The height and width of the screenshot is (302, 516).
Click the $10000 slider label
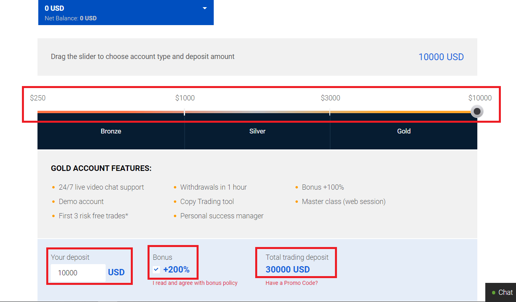pyautogui.click(x=480, y=98)
